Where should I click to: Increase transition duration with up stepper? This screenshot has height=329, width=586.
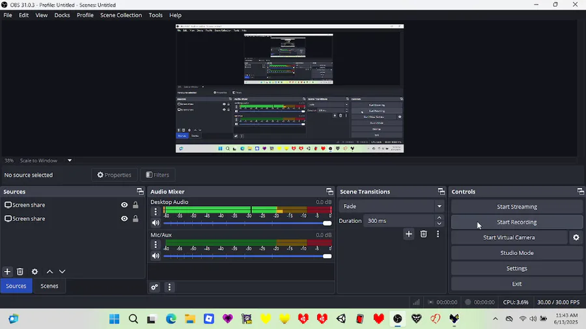(x=439, y=218)
